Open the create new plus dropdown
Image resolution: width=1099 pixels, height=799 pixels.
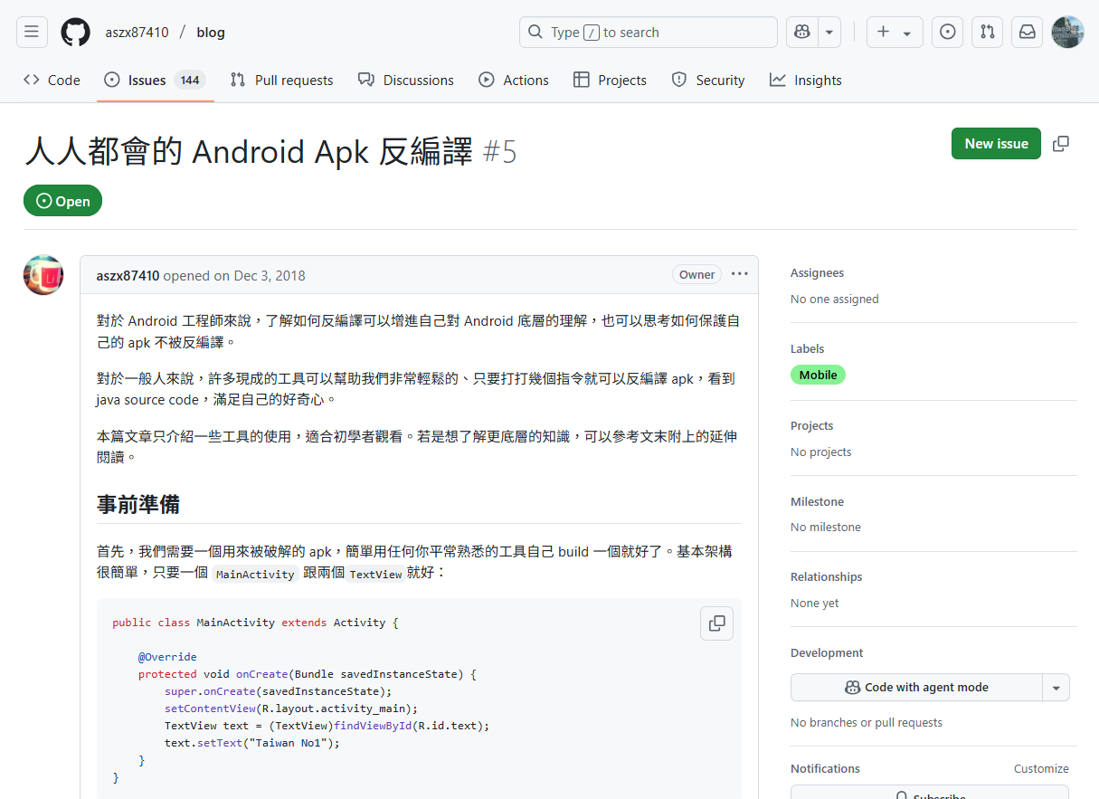click(895, 33)
